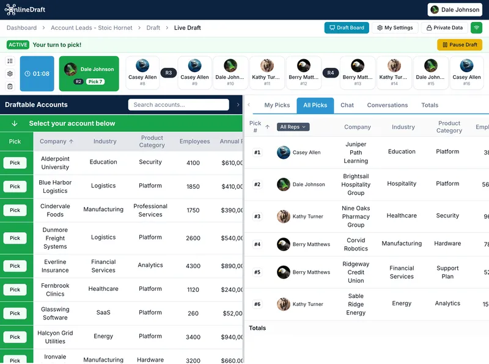Click the down arrow beside Select your account
489x364 pixels.
click(x=14, y=123)
